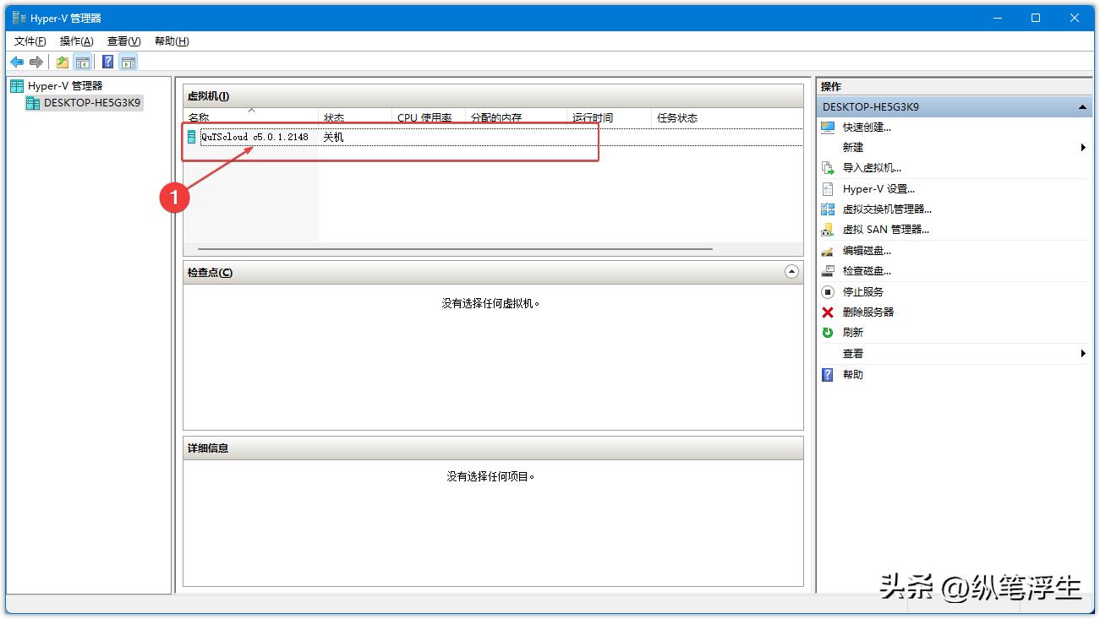The width and height of the screenshot is (1100, 619).
Task: Go up one level using folder icon
Action: coord(63,62)
